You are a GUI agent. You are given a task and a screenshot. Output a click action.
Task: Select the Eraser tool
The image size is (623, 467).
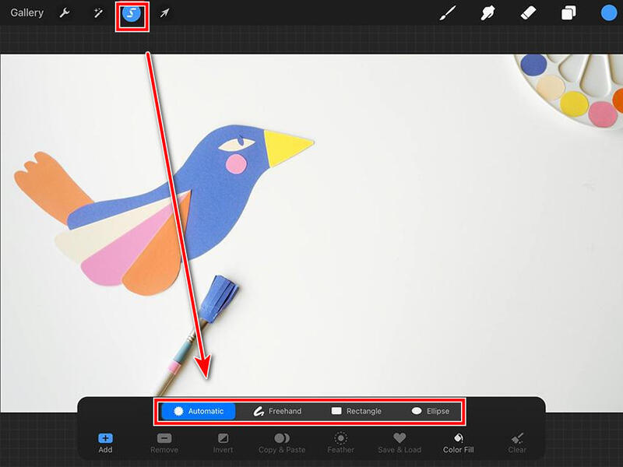point(528,13)
